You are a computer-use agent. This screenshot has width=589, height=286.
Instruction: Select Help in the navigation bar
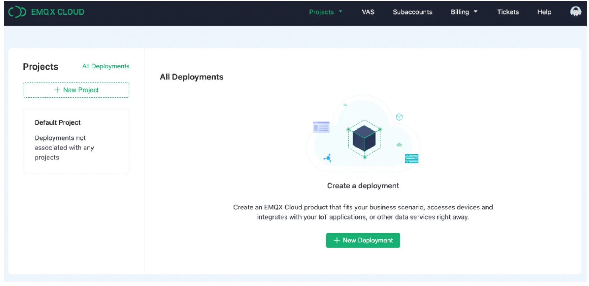pos(544,12)
